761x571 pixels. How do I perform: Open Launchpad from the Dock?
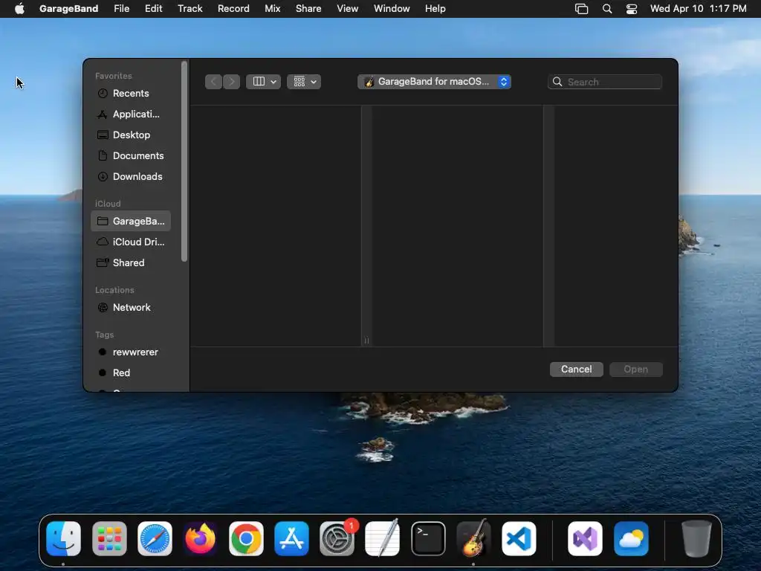click(109, 538)
